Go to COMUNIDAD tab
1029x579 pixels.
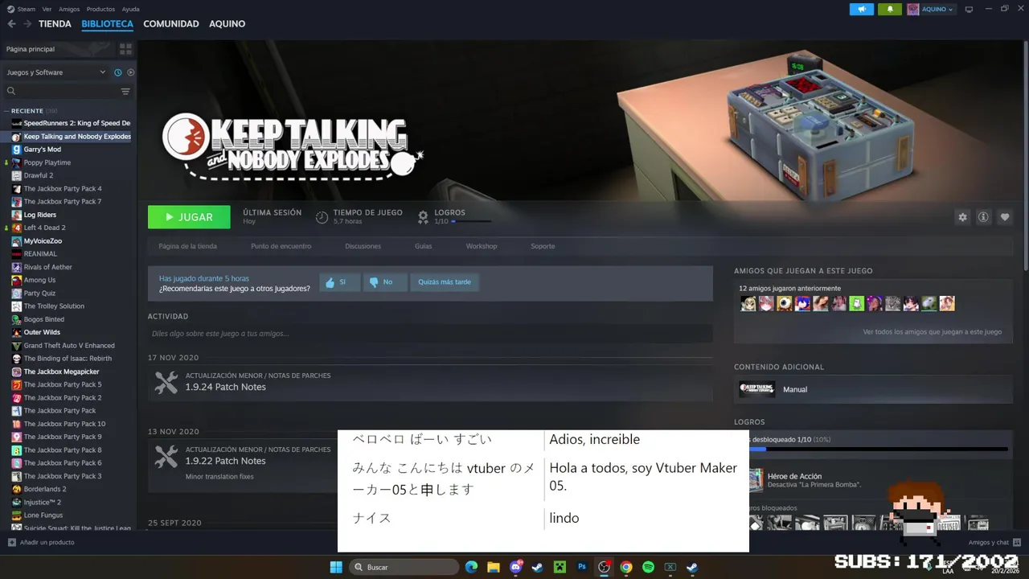[171, 24]
